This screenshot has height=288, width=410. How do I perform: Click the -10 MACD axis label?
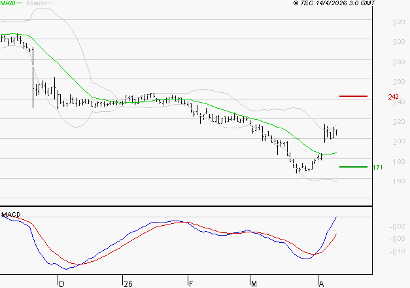(397, 251)
